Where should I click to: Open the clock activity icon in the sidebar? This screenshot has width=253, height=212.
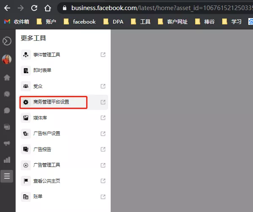(x=7, y=94)
